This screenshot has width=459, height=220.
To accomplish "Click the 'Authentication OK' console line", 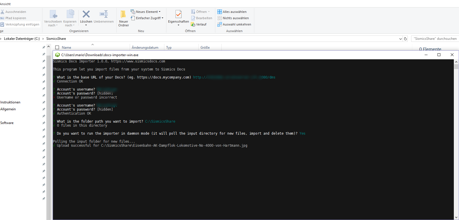I will coord(74,113).
